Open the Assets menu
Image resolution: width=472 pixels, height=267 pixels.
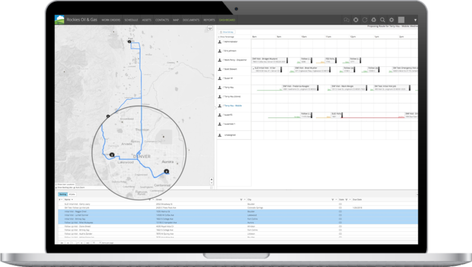tap(147, 20)
